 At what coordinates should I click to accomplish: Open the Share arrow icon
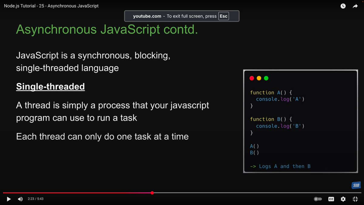355,6
